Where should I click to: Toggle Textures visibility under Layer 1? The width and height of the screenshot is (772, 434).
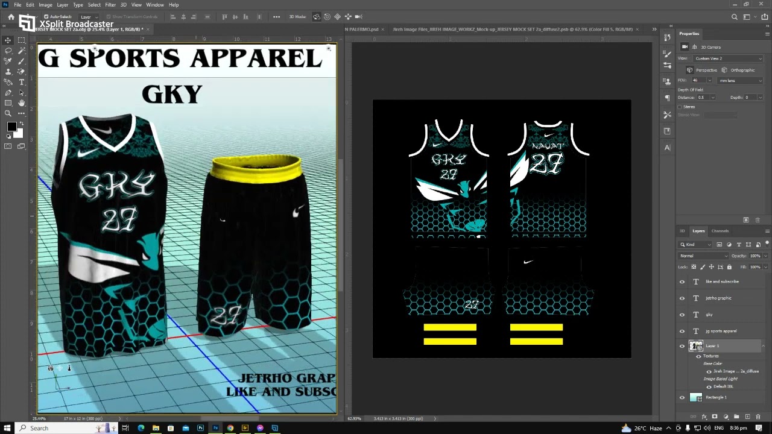pos(698,356)
